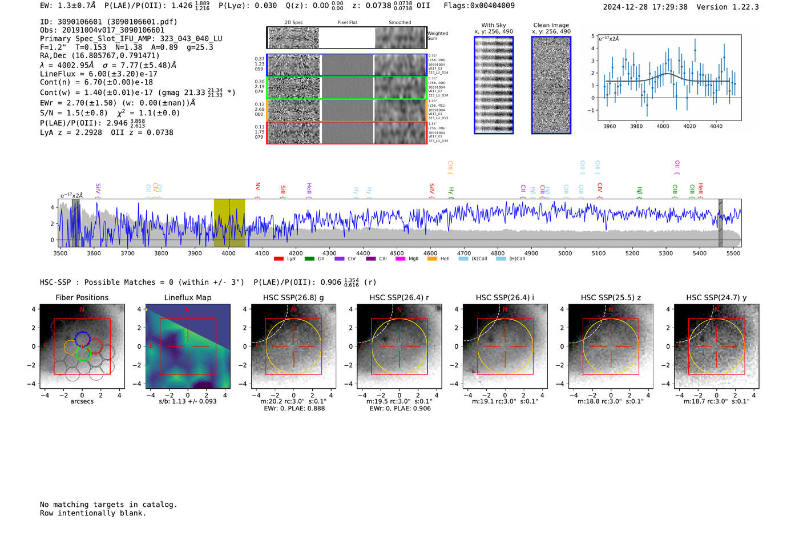
Task: Open the HSC SSP(26.4) i image
Action: coord(505,346)
